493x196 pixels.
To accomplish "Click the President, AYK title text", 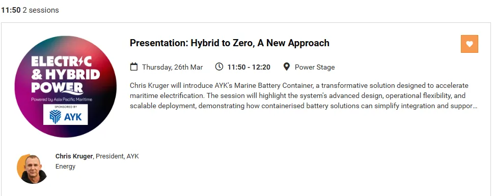I will pyautogui.click(x=117, y=156).
